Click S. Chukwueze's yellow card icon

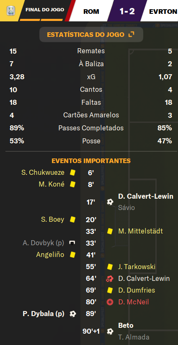point(72,173)
